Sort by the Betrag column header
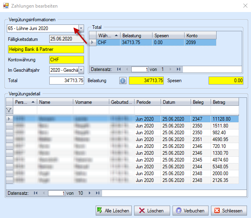 [224, 102]
